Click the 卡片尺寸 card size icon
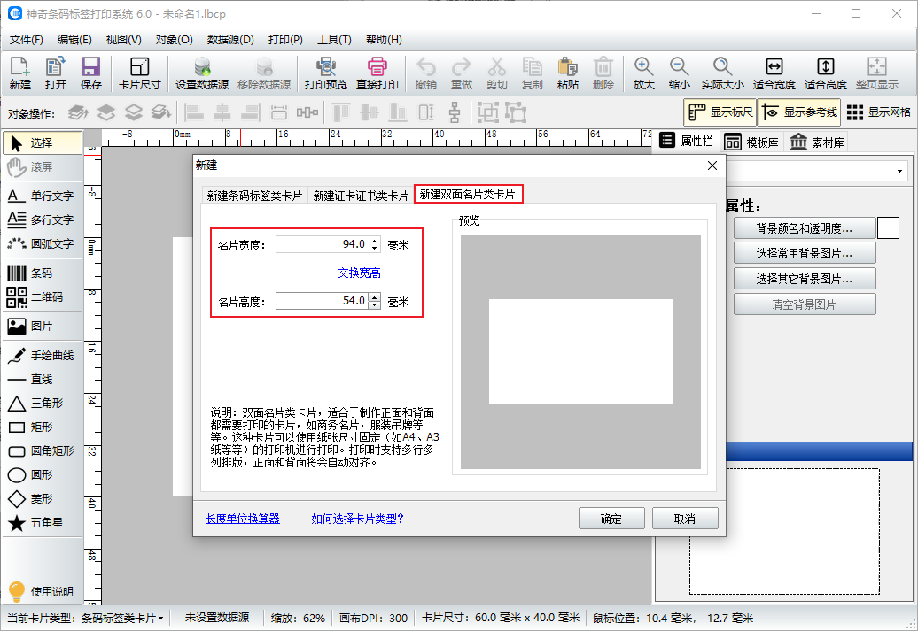This screenshot has height=631, width=918. 139,73
